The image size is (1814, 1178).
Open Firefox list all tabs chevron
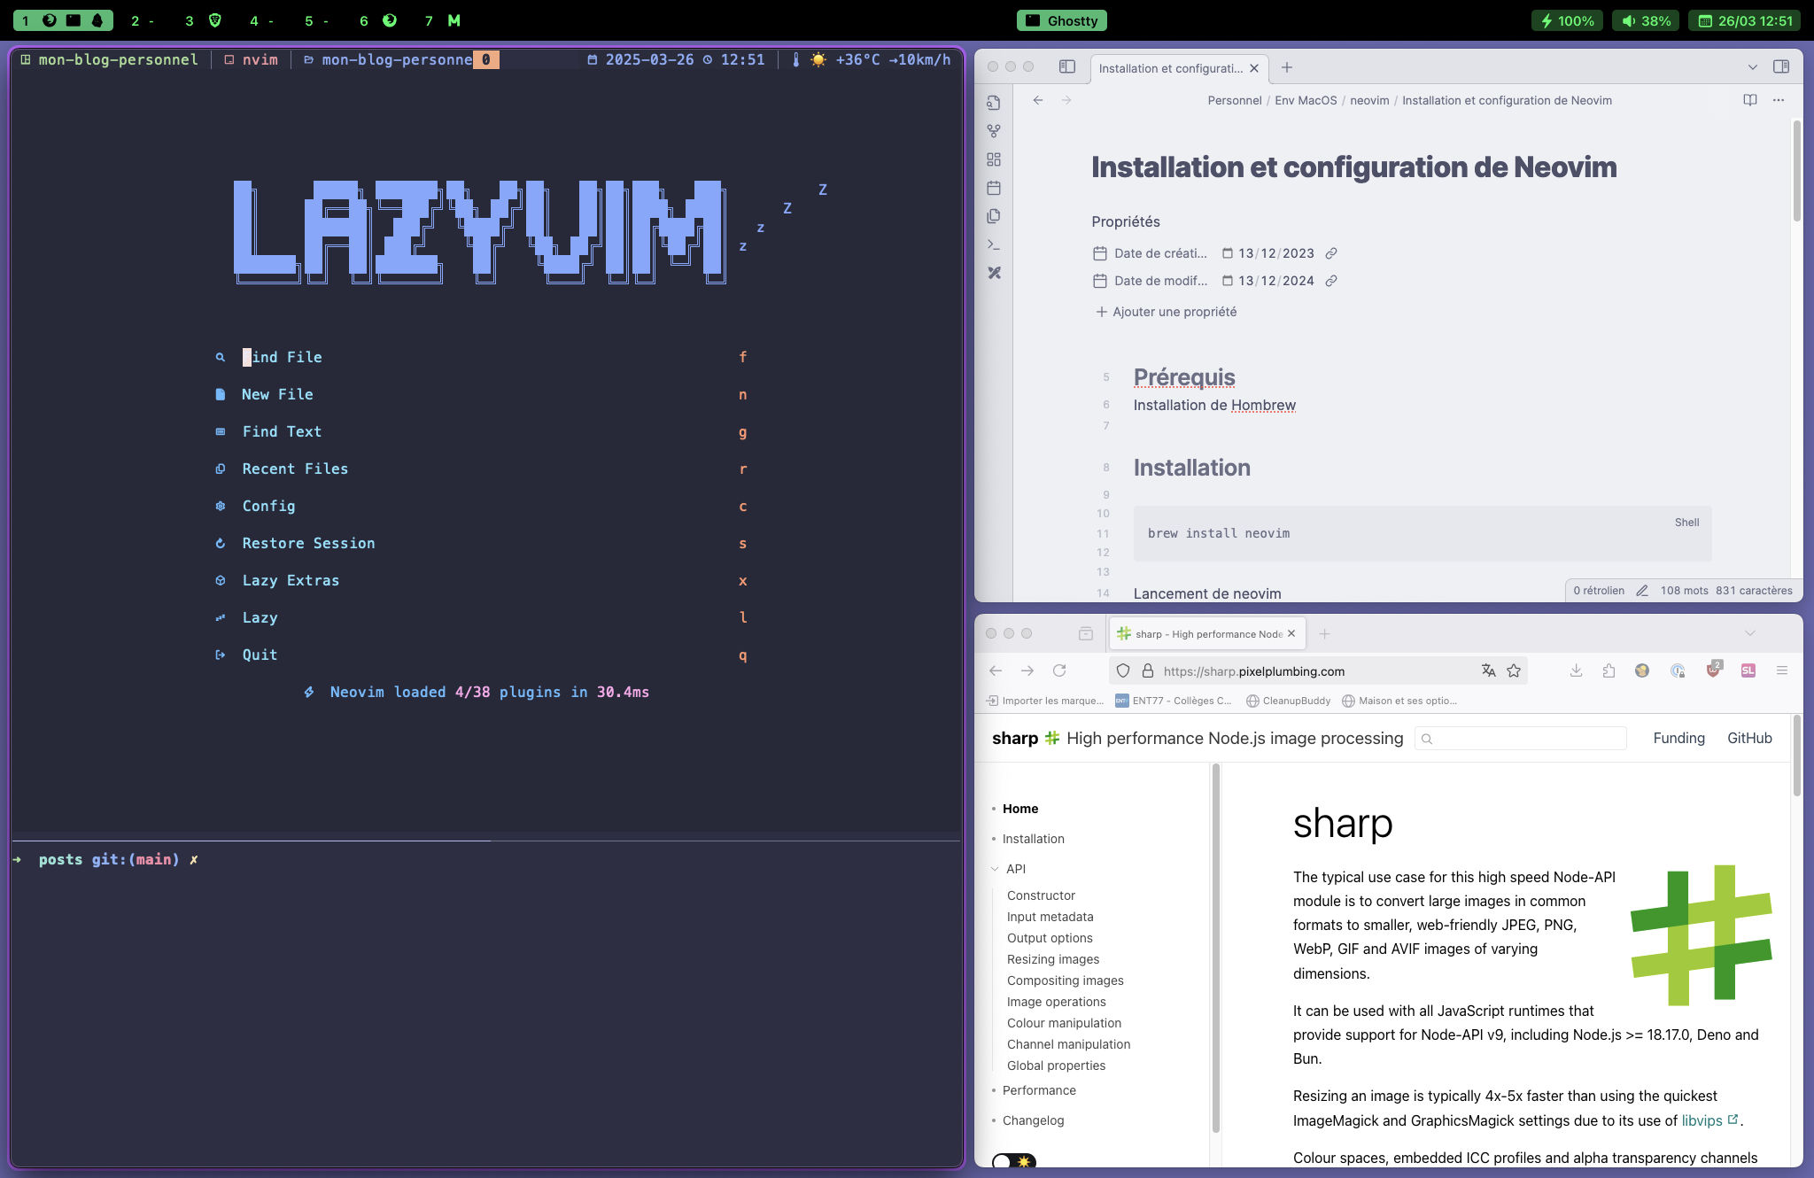pos(1749,633)
